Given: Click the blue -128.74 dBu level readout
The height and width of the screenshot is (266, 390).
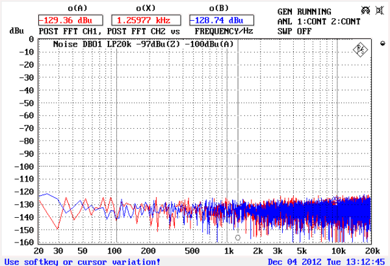Looking at the screenshot, I should (221, 20).
